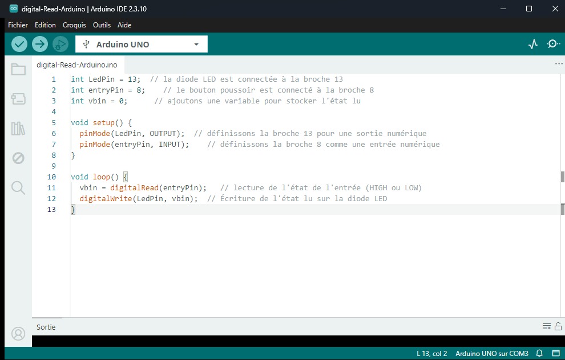Image resolution: width=565 pixels, height=360 pixels.
Task: Open the Boards Manager sidebar icon
Action: [x=18, y=98]
